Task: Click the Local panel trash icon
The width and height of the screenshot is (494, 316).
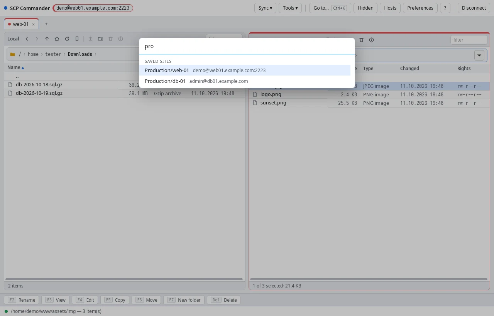Action: pos(110,39)
